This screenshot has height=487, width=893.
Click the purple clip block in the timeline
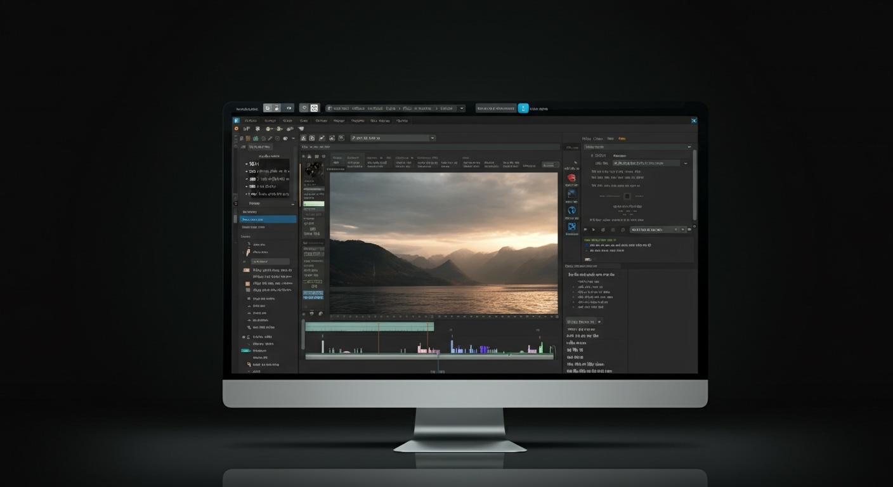click(x=484, y=349)
